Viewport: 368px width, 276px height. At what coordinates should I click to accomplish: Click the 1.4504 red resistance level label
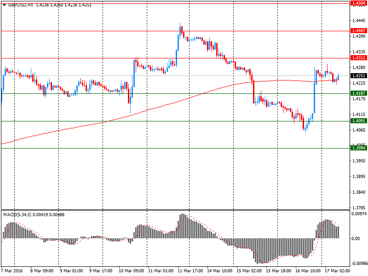point(359,3)
